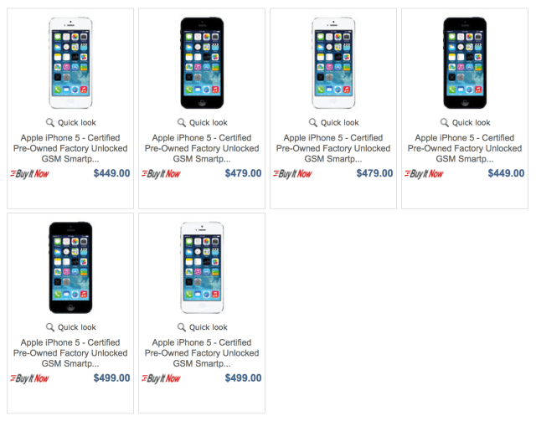536x421 pixels.
Task: Hit Buy It Now logo on $479 black iPhone
Action: 161,174
